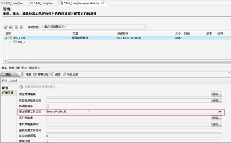Click the third toolbar icon above the resource table
The height and width of the screenshot is (143, 231).
16,27
